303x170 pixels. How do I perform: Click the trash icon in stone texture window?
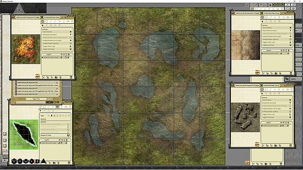(291, 73)
